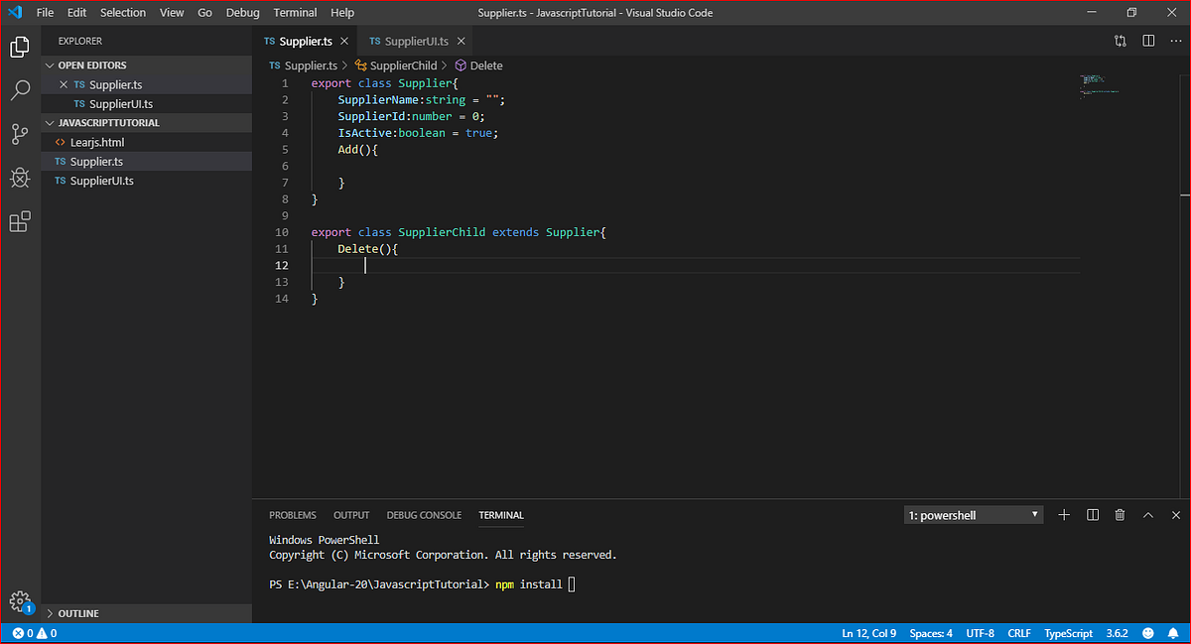Click the Manage gear icon
This screenshot has width=1191, height=644.
pos(19,601)
